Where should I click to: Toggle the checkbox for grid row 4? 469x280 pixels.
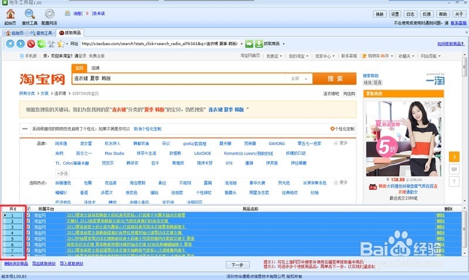tap(28, 233)
